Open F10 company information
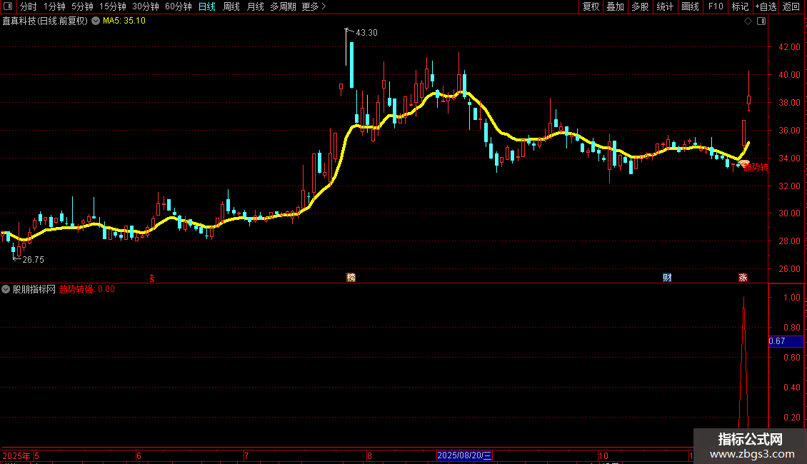Viewport: 807px width, 464px height. (716, 6)
